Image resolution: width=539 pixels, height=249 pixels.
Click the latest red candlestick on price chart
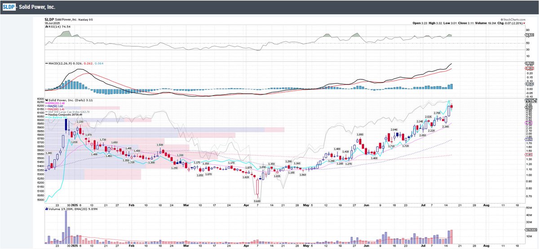452,107
